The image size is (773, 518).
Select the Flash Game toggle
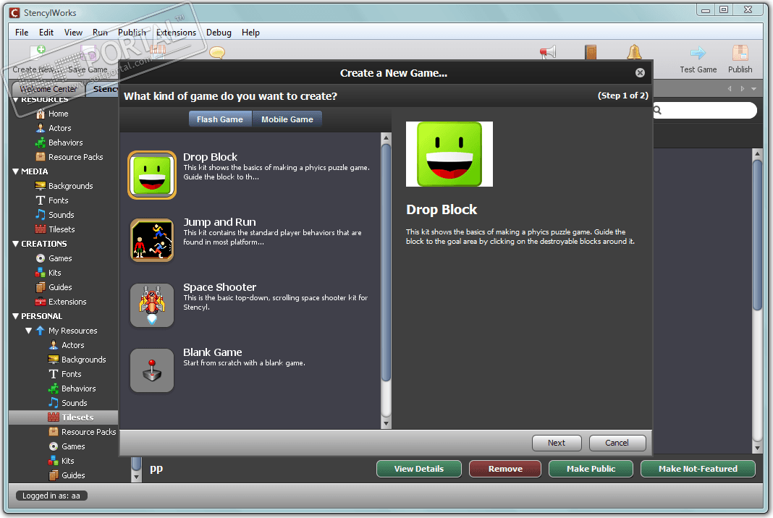click(220, 119)
